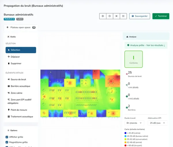The height and width of the screenshot is (147, 173).
Task: Click the fit-to-view center icon
Action: pos(116,16)
